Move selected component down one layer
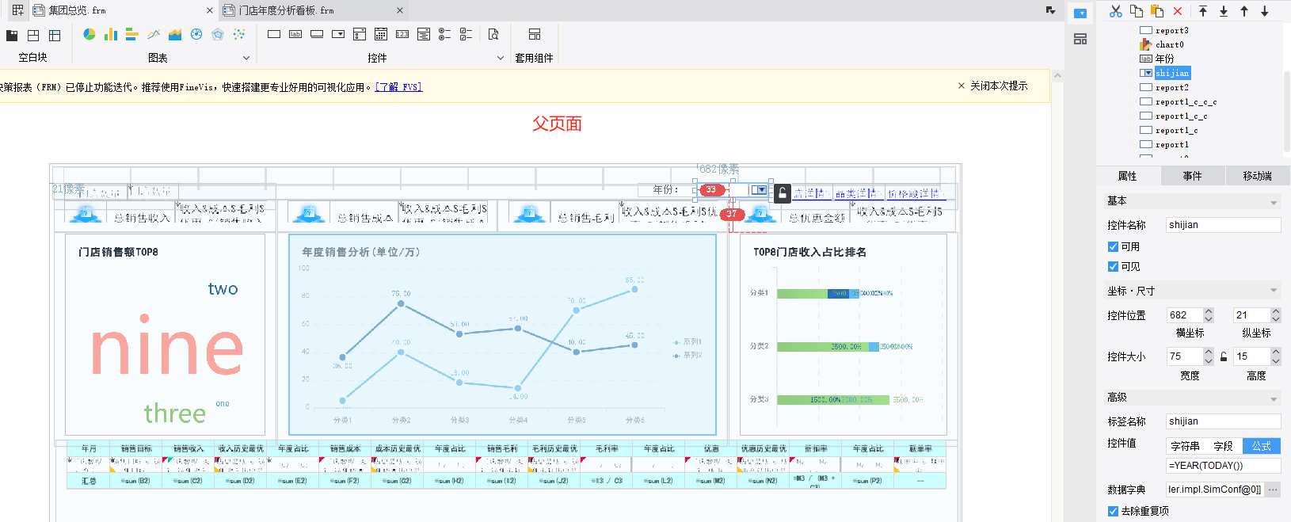The image size is (1291, 522). (x=1265, y=11)
